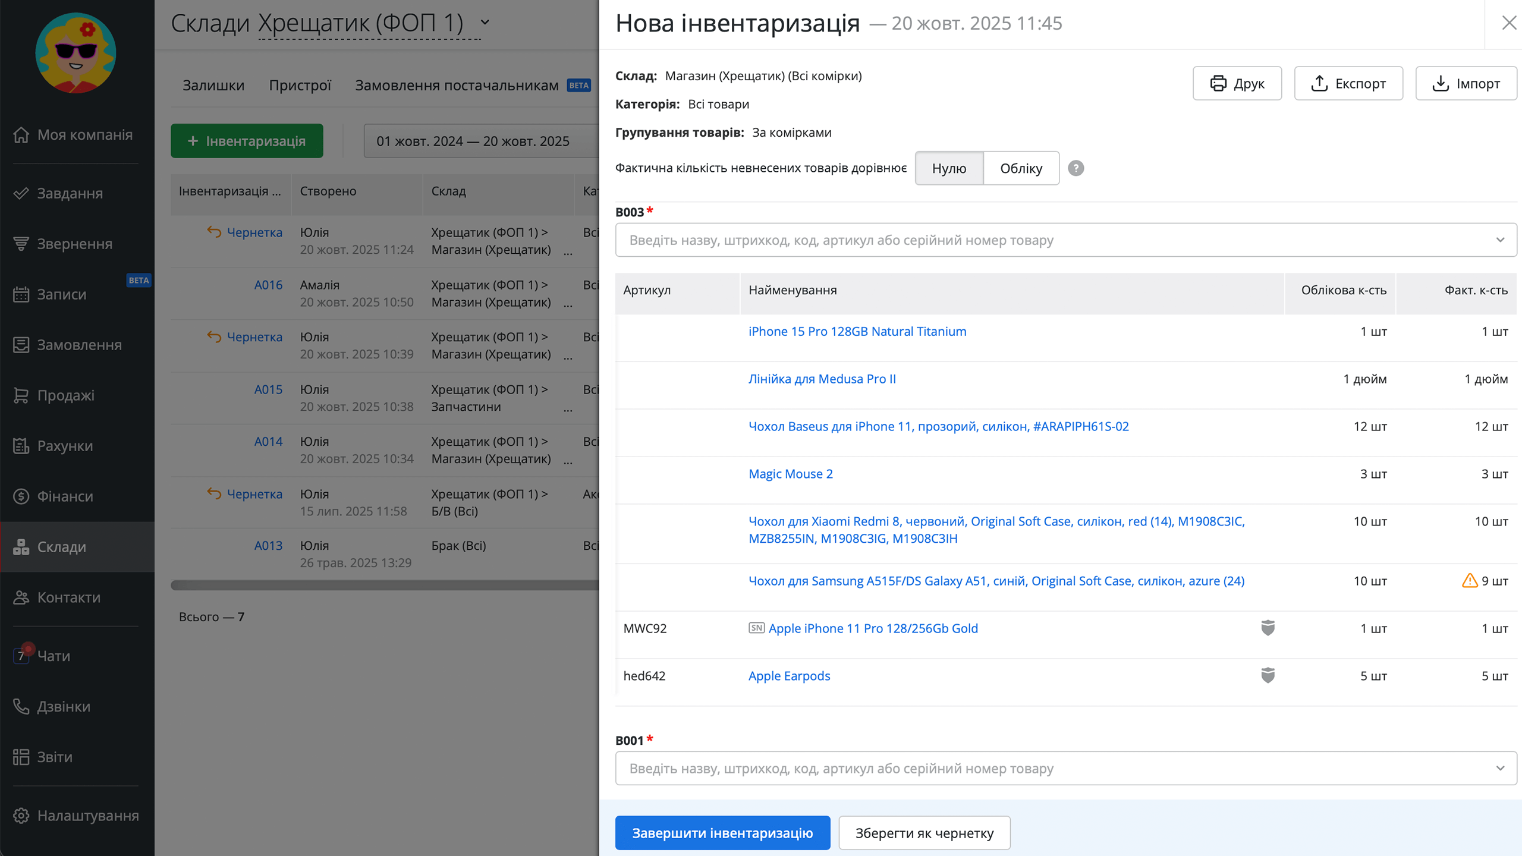Click horizontal scrollbar under inventory table
This screenshot has width=1522, height=856.
pyautogui.click(x=384, y=586)
